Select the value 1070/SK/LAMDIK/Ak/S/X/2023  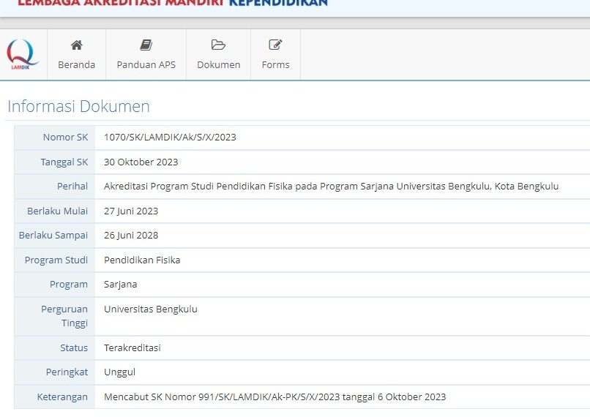pyautogui.click(x=170, y=138)
